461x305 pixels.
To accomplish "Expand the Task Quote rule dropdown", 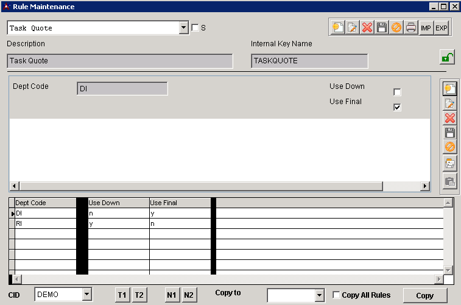I will [184, 28].
